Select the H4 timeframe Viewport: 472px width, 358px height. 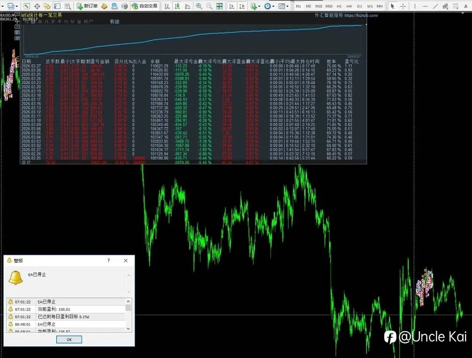pos(349,6)
